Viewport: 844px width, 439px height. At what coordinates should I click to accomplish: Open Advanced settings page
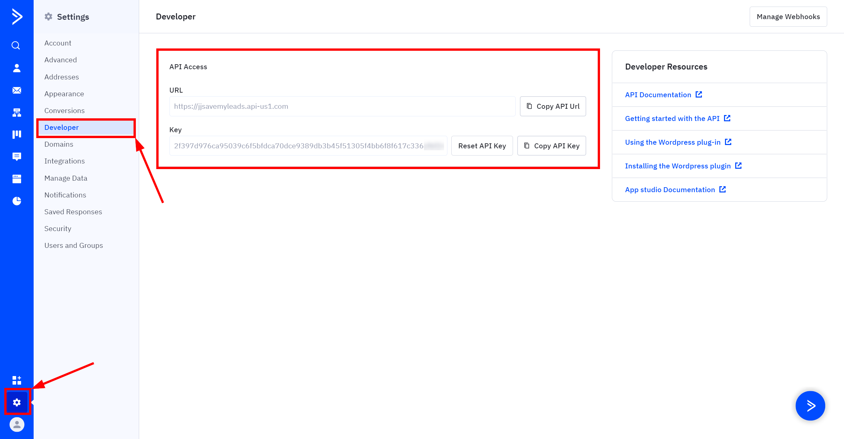(61, 60)
